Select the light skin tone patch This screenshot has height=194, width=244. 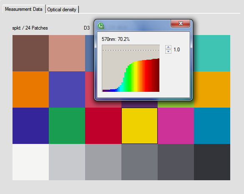(67, 53)
